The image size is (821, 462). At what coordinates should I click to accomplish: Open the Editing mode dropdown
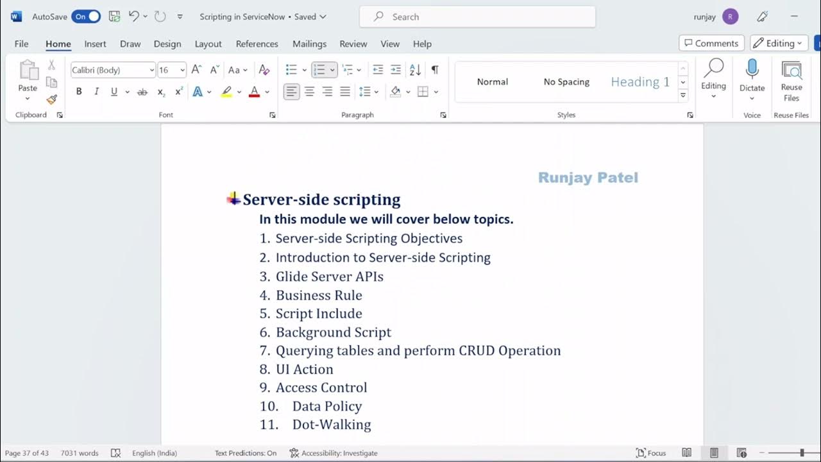(779, 43)
